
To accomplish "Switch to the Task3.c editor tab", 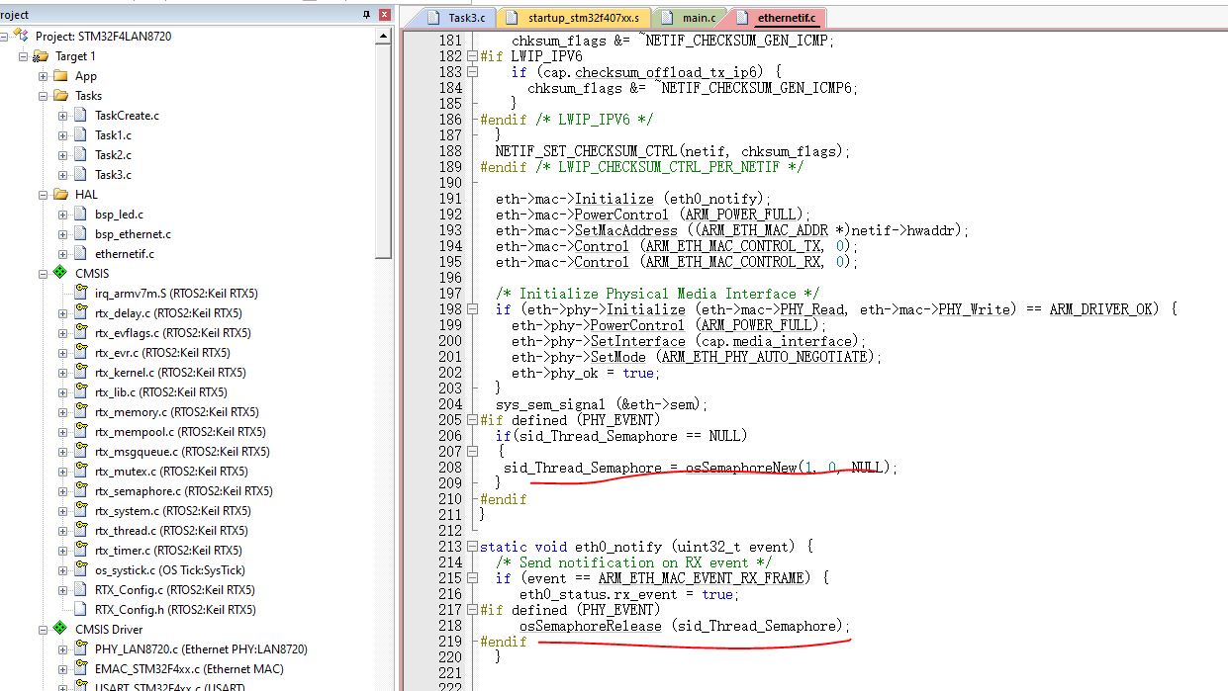I will 456,18.
